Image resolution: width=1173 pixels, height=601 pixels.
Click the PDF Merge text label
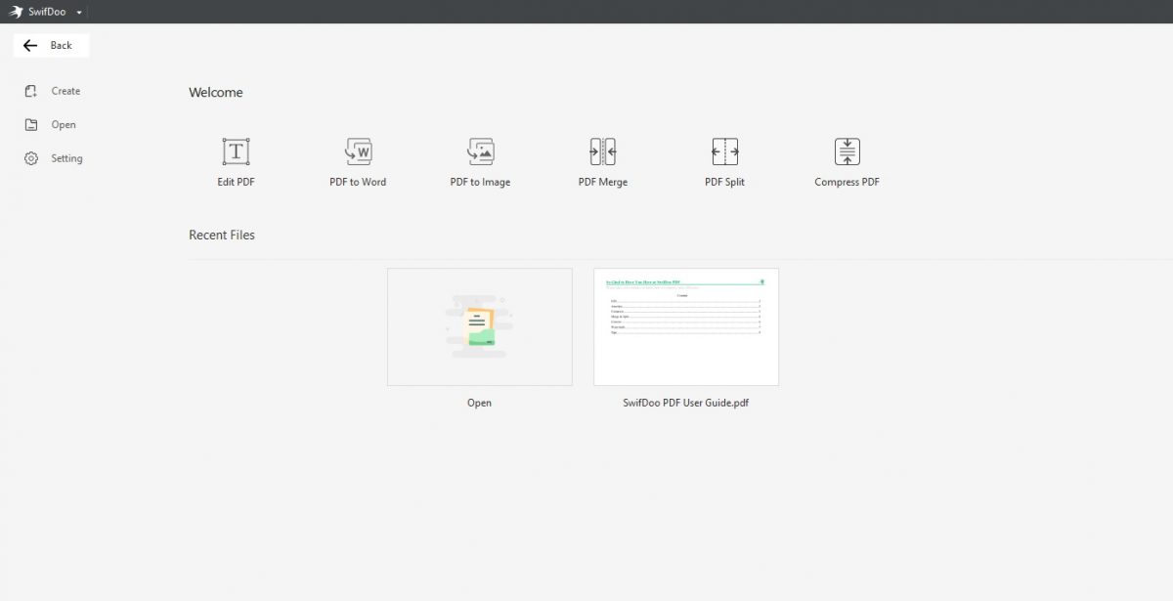pos(602,182)
